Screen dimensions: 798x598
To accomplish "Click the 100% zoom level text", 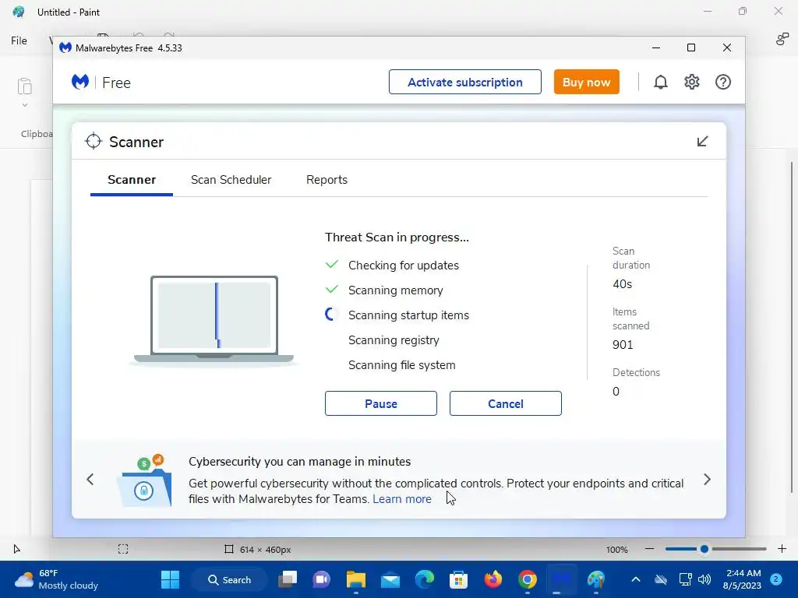I will [617, 550].
